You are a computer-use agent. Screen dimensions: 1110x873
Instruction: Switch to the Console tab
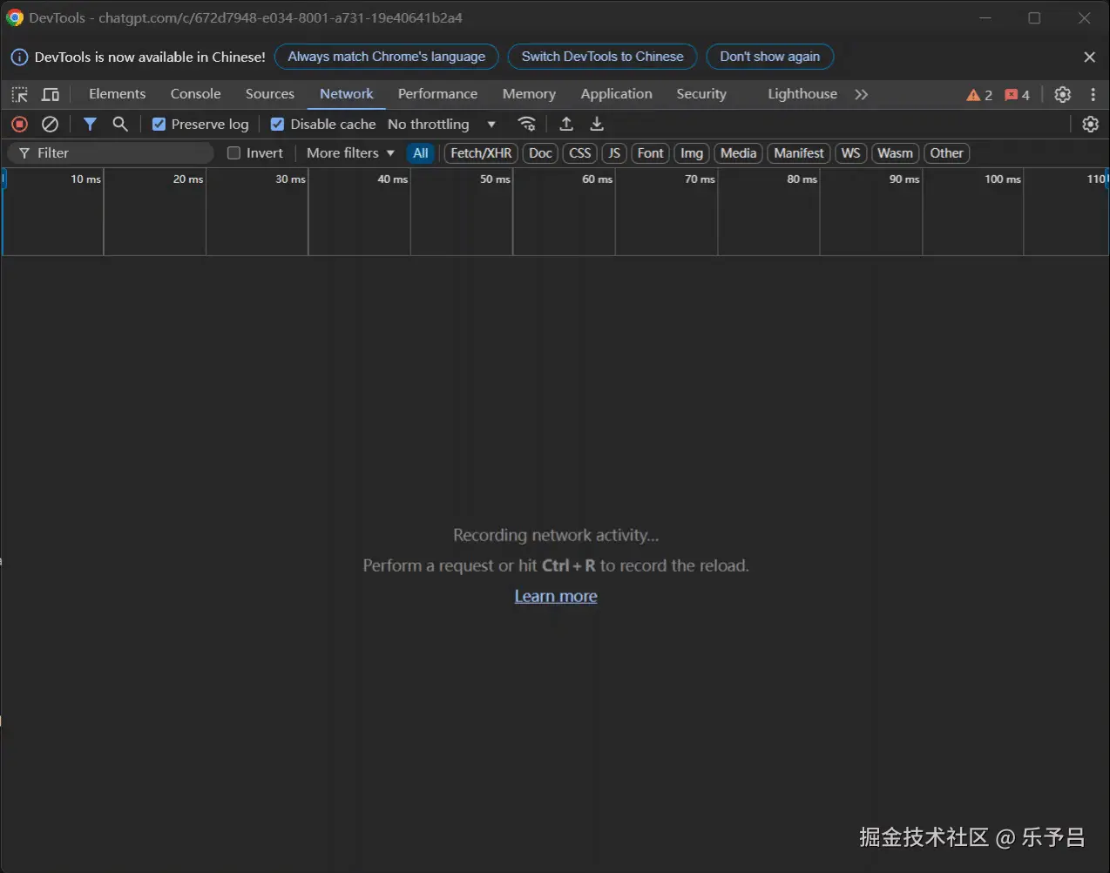coord(195,94)
